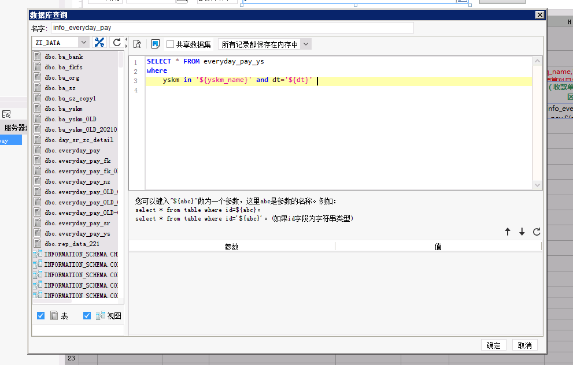Enable the 共享数据集 checkbox
This screenshot has height=365, width=573.
170,44
